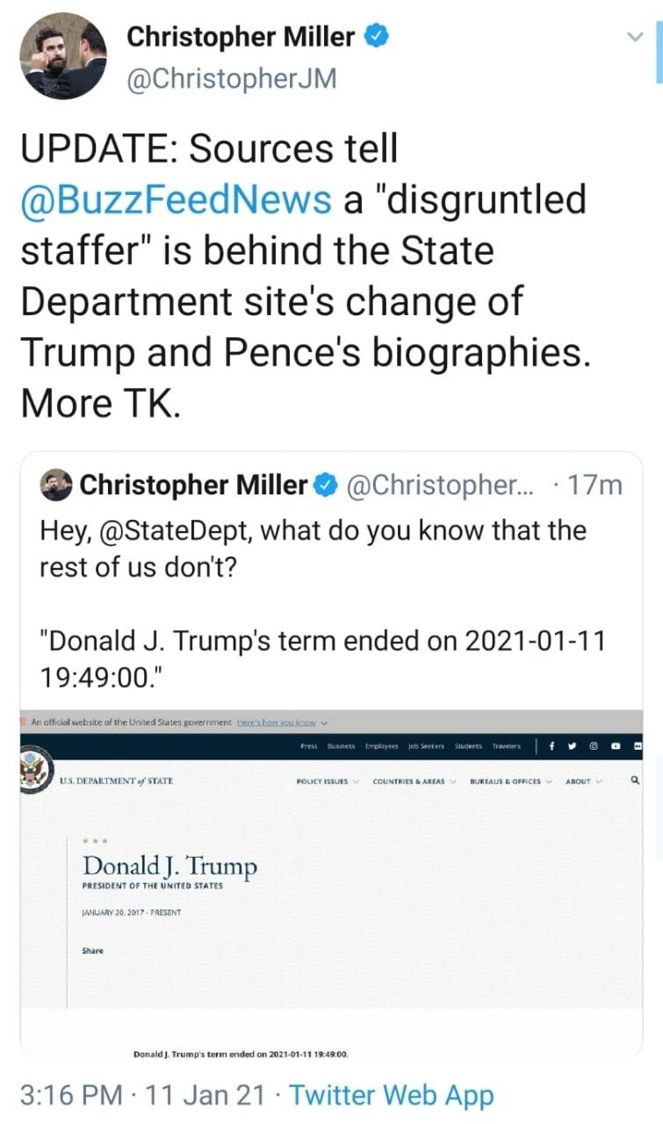Image resolution: width=663 pixels, height=1124 pixels.
Task: Click the YouTube icon on State site
Action: [x=616, y=746]
